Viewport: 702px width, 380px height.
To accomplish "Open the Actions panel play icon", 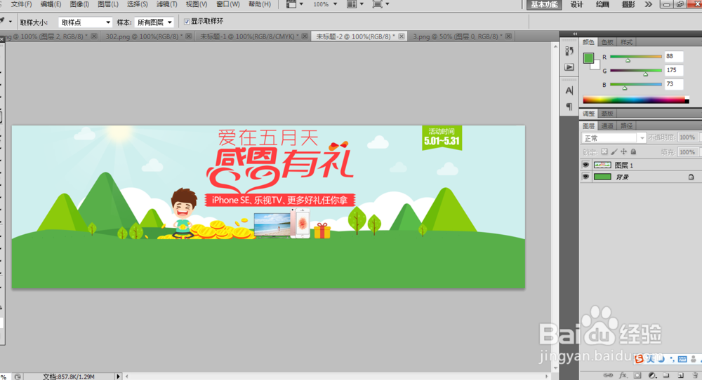I will click(569, 67).
